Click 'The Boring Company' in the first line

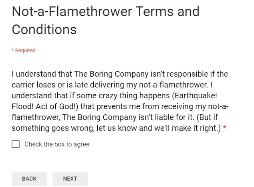click(x=111, y=74)
